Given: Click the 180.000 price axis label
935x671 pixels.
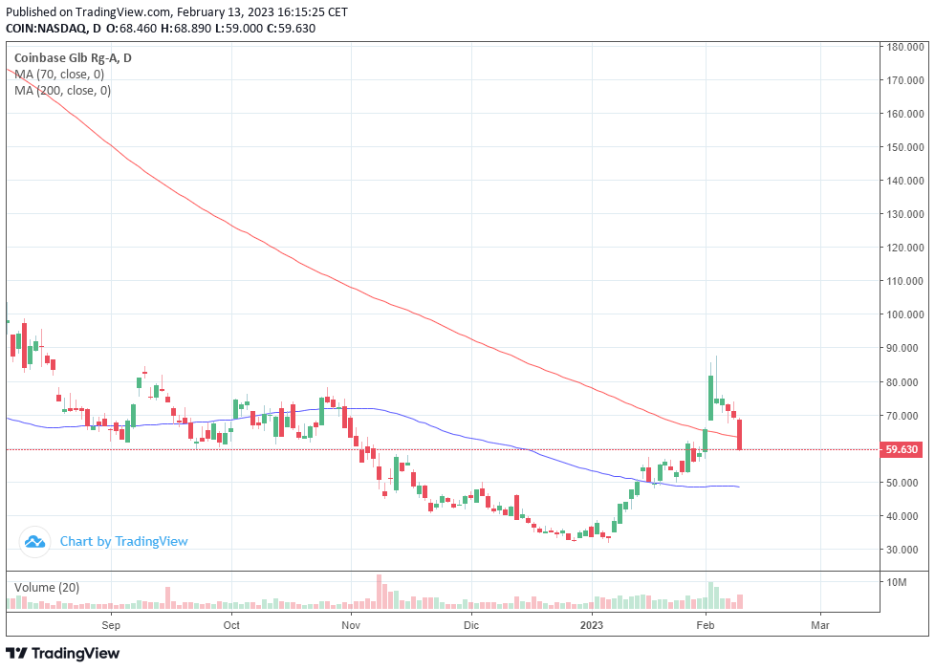Looking at the screenshot, I should pos(904,47).
